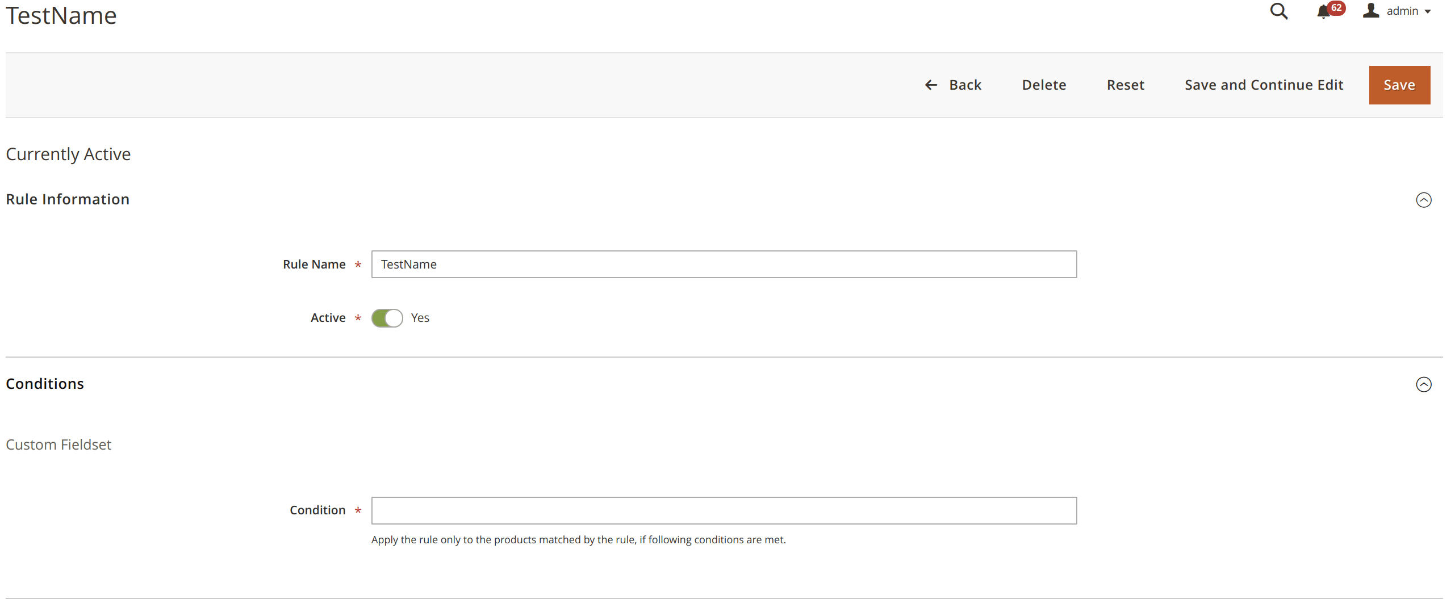Collapse Conditions section using its circle chevron
Screen dimensions: 1455x608
click(1423, 384)
